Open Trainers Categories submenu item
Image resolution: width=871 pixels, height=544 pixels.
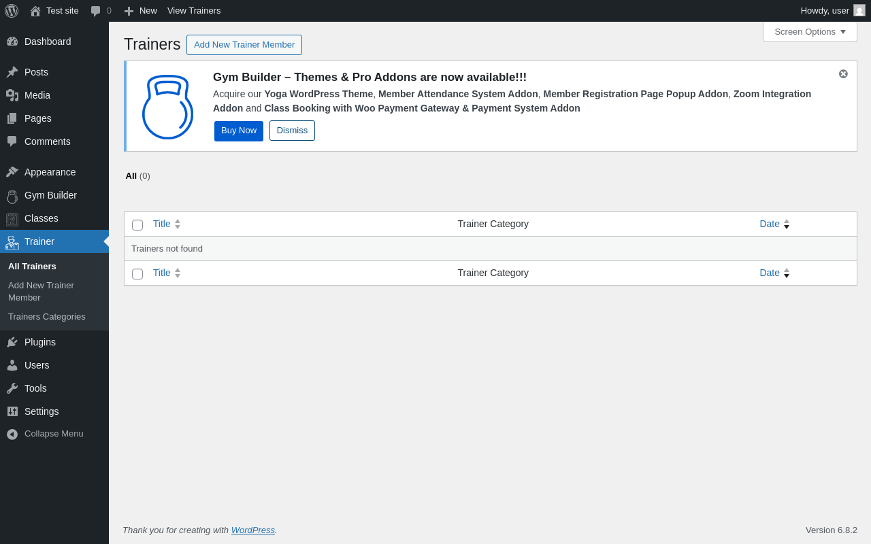[x=47, y=317]
